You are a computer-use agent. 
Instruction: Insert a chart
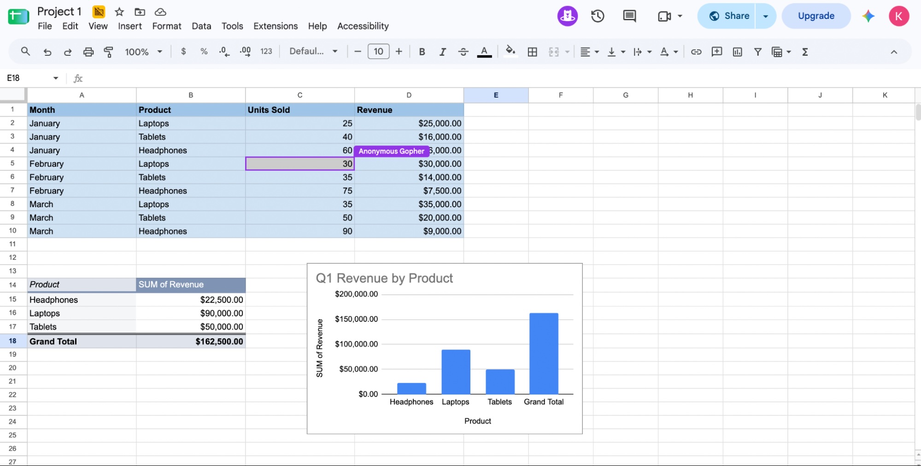(737, 52)
